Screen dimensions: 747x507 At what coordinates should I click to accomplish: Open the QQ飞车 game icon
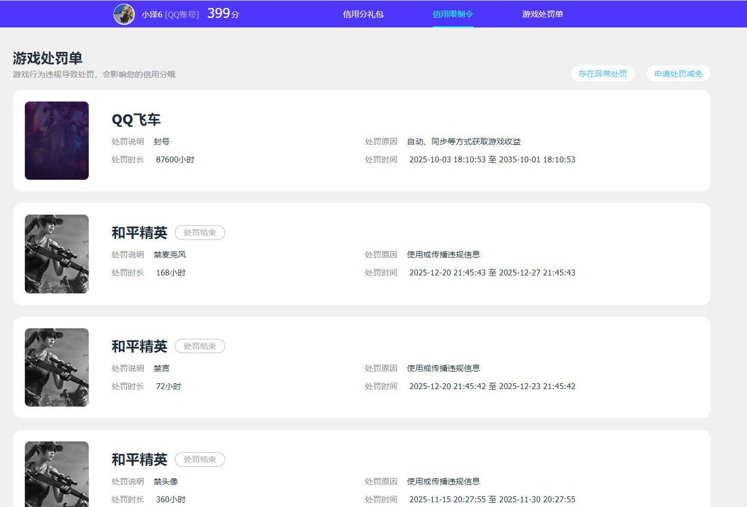57,141
